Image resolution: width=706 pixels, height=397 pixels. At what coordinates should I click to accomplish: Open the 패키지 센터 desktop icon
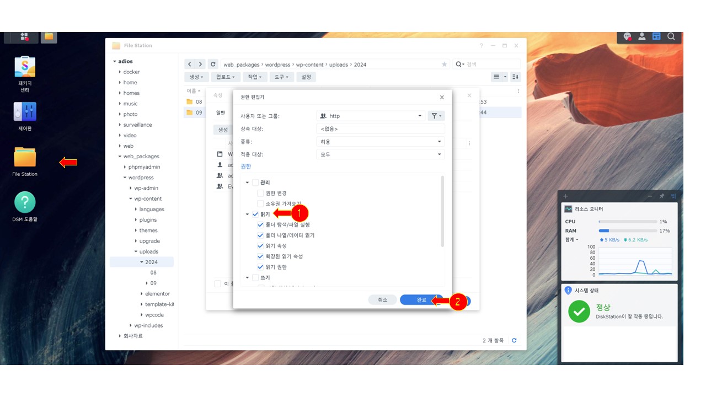[x=25, y=67]
